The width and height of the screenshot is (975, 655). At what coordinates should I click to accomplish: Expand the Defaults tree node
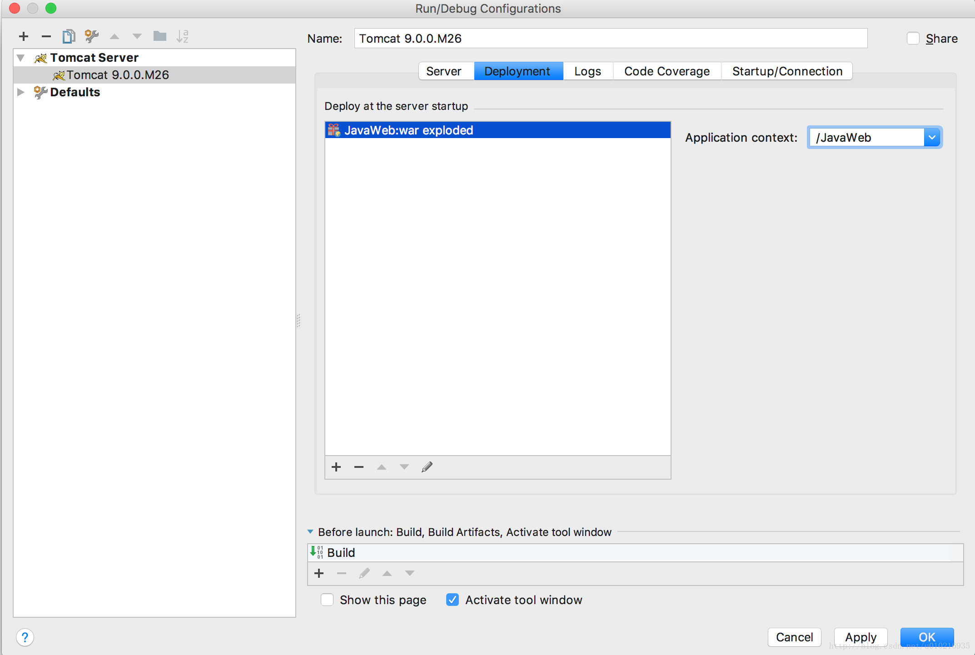click(x=21, y=92)
